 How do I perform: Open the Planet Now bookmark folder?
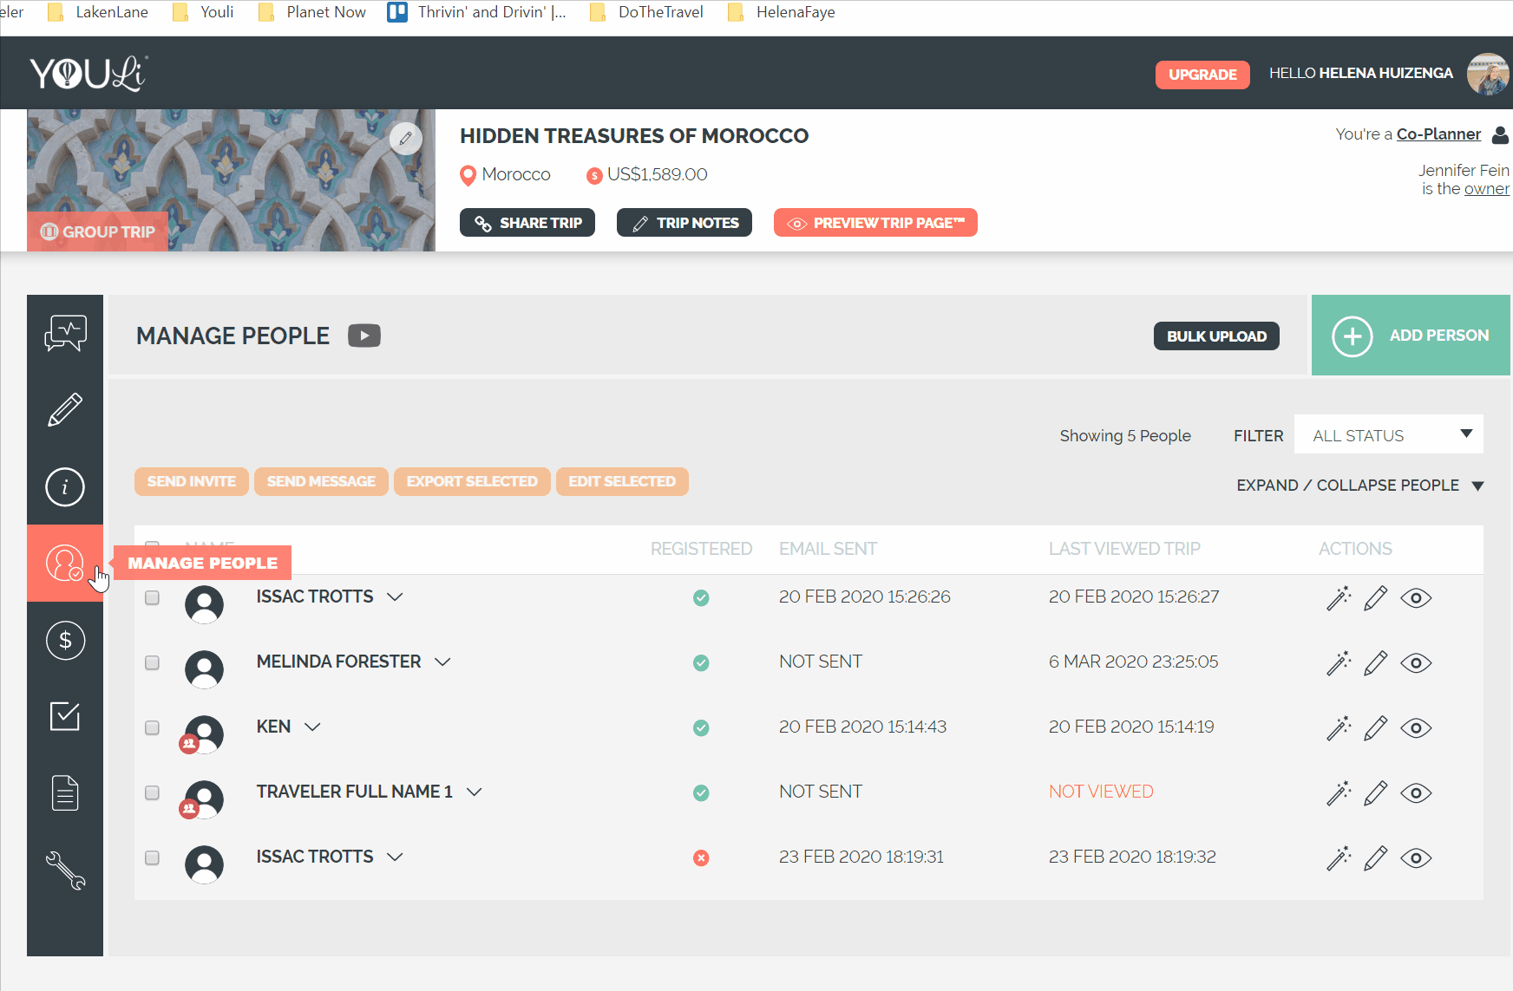pos(312,12)
